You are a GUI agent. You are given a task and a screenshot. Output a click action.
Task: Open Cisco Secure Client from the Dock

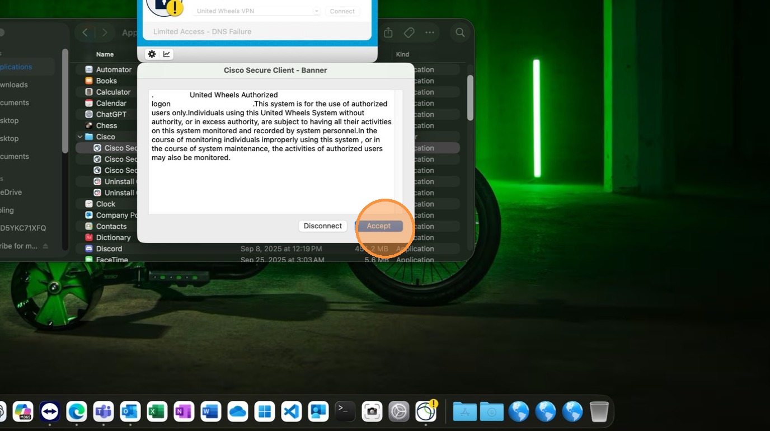[x=426, y=411]
